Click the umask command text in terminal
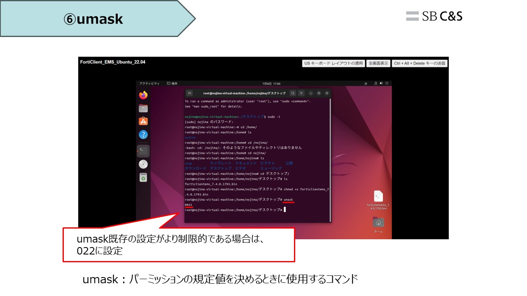The height and width of the screenshot is (296, 527). coord(288,199)
